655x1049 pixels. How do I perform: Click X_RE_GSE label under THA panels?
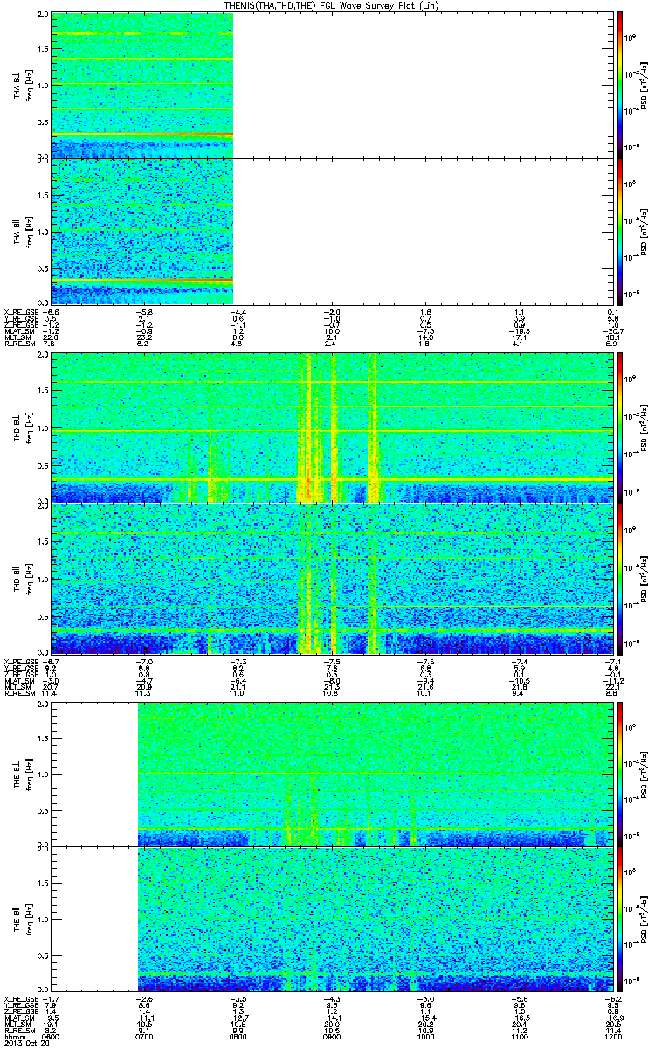point(20,312)
